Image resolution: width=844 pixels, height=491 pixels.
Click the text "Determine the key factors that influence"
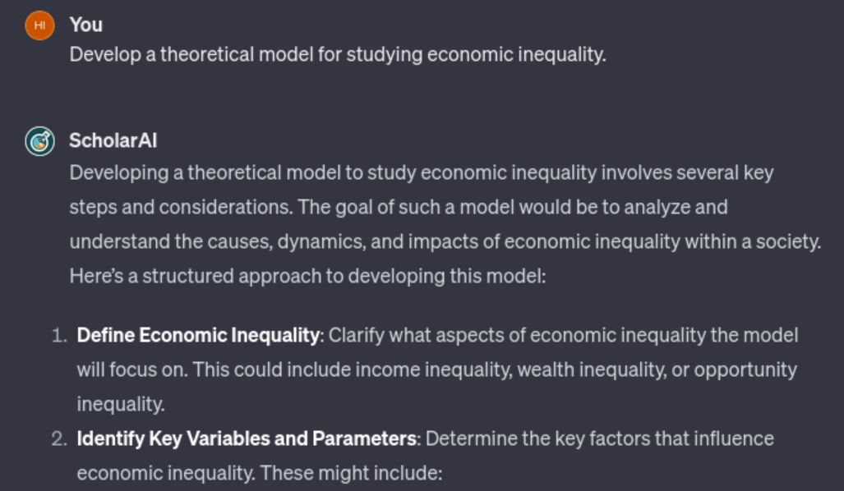point(599,438)
